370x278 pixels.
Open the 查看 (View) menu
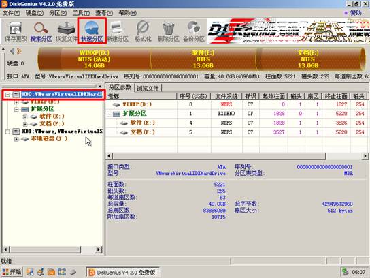[104, 13]
